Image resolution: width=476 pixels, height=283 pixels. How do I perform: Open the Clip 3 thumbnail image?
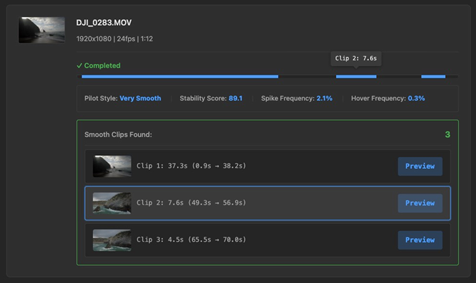coord(112,240)
